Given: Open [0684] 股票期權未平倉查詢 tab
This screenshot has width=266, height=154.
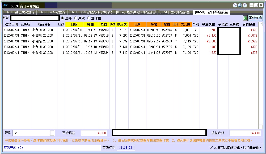Looking at the screenshot, I should point(136,12).
